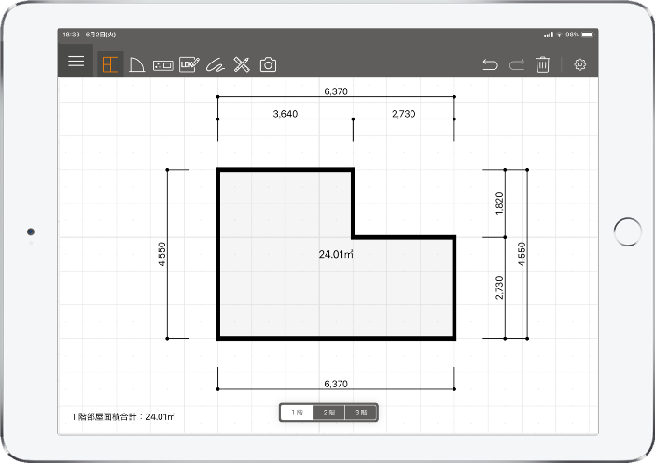Tap the 1820 right-side dimension label
The height and width of the screenshot is (463, 655).
pyautogui.click(x=500, y=203)
